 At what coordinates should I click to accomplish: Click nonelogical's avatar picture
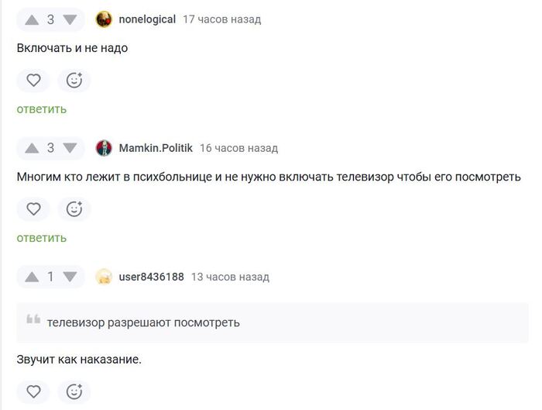click(104, 19)
